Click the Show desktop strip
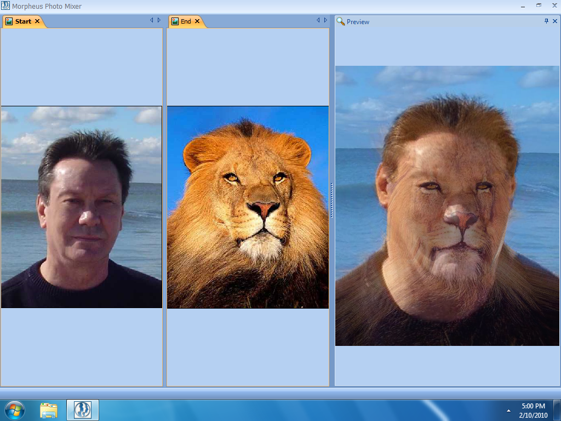Screen dimensions: 561x421 [557, 410]
